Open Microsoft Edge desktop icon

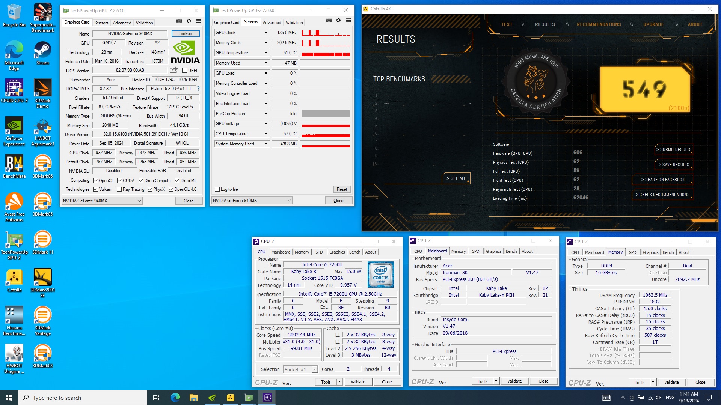(14, 55)
